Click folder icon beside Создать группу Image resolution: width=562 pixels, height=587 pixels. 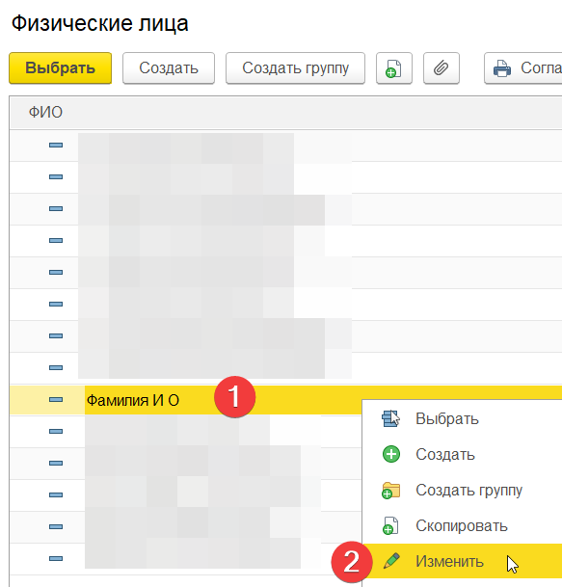pos(391,490)
